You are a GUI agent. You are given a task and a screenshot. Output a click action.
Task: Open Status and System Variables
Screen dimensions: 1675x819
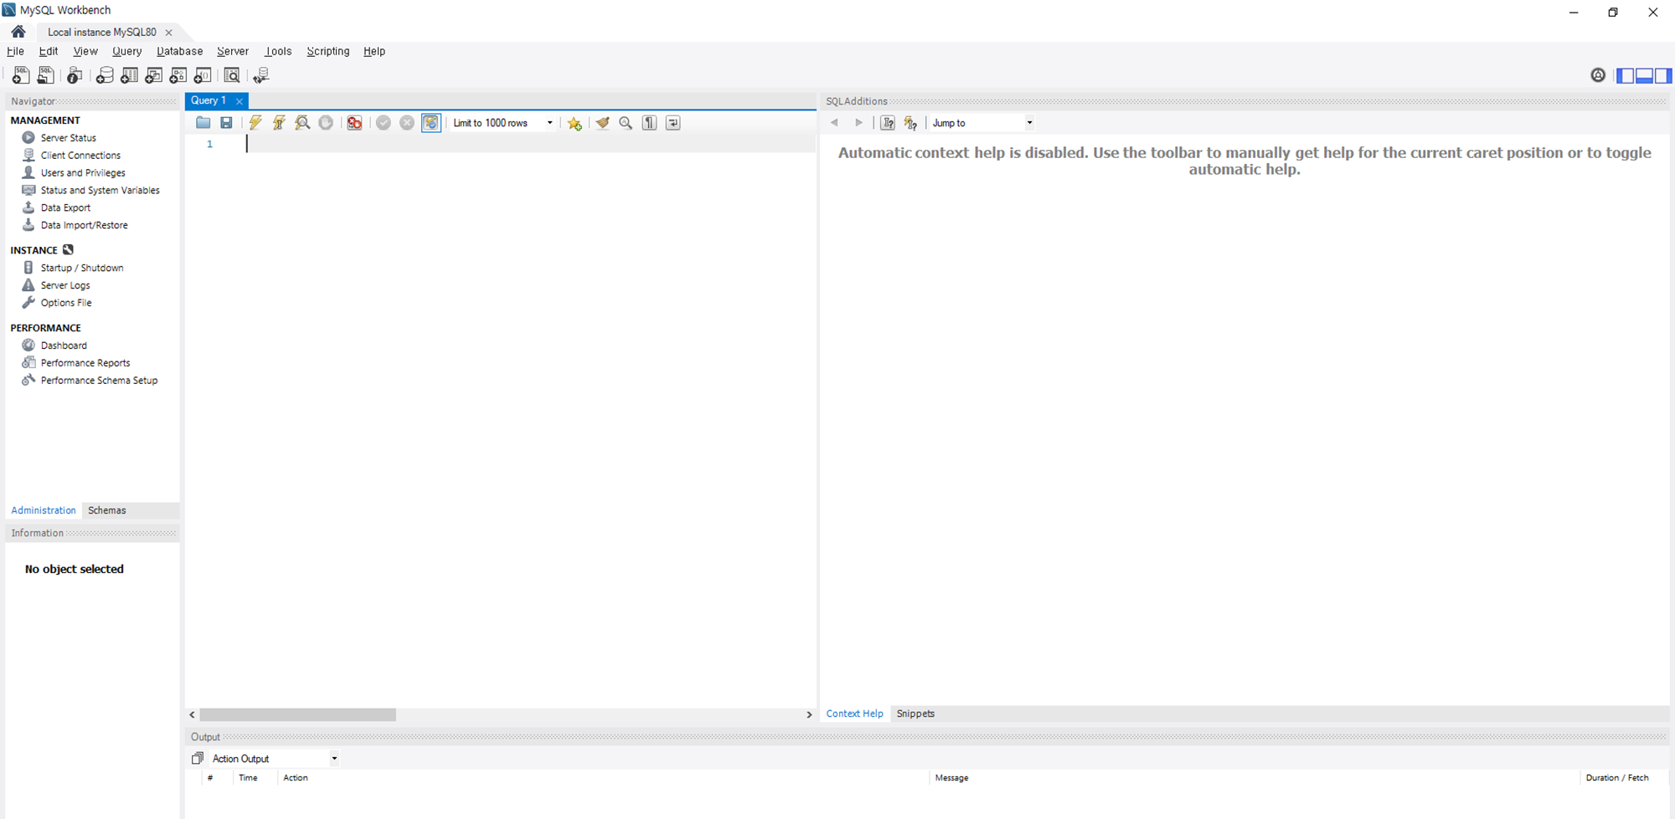pyautogui.click(x=100, y=191)
